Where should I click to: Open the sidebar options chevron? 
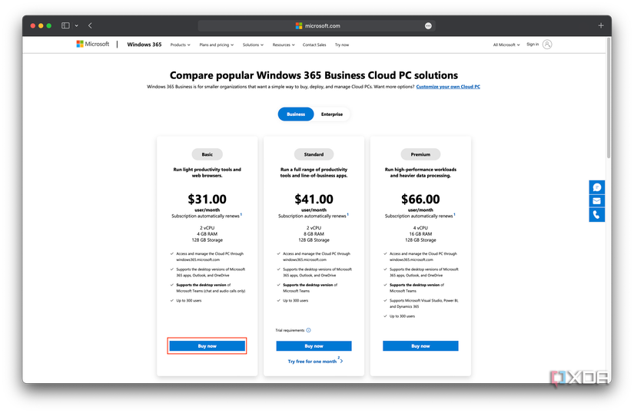[x=76, y=26]
